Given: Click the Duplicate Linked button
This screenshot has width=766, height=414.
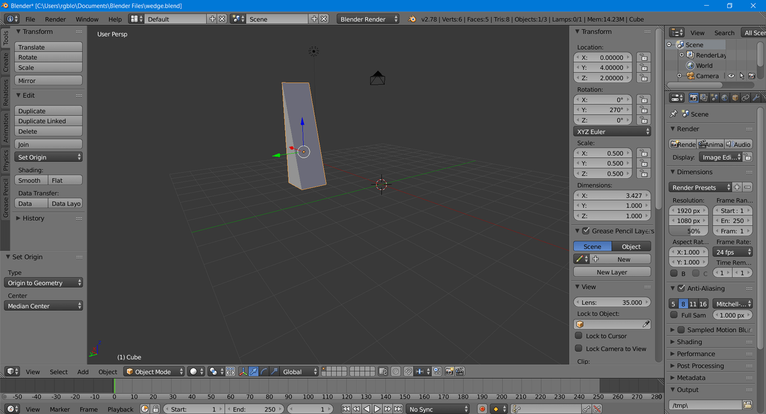Looking at the screenshot, I should 48,121.
